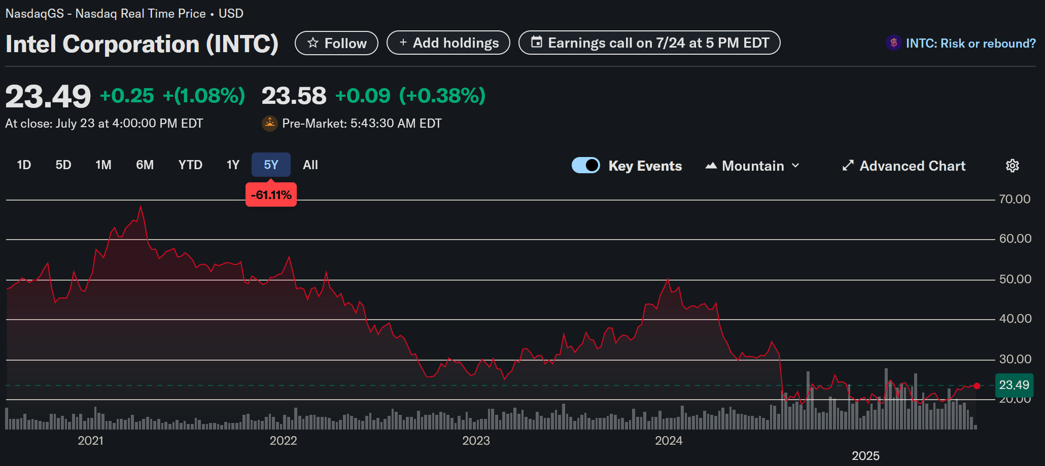Click the 50.00 y-axis label

pos(1015,279)
